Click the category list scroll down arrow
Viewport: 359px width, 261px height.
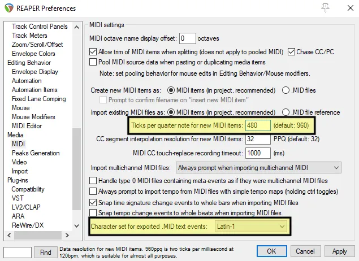click(77, 226)
